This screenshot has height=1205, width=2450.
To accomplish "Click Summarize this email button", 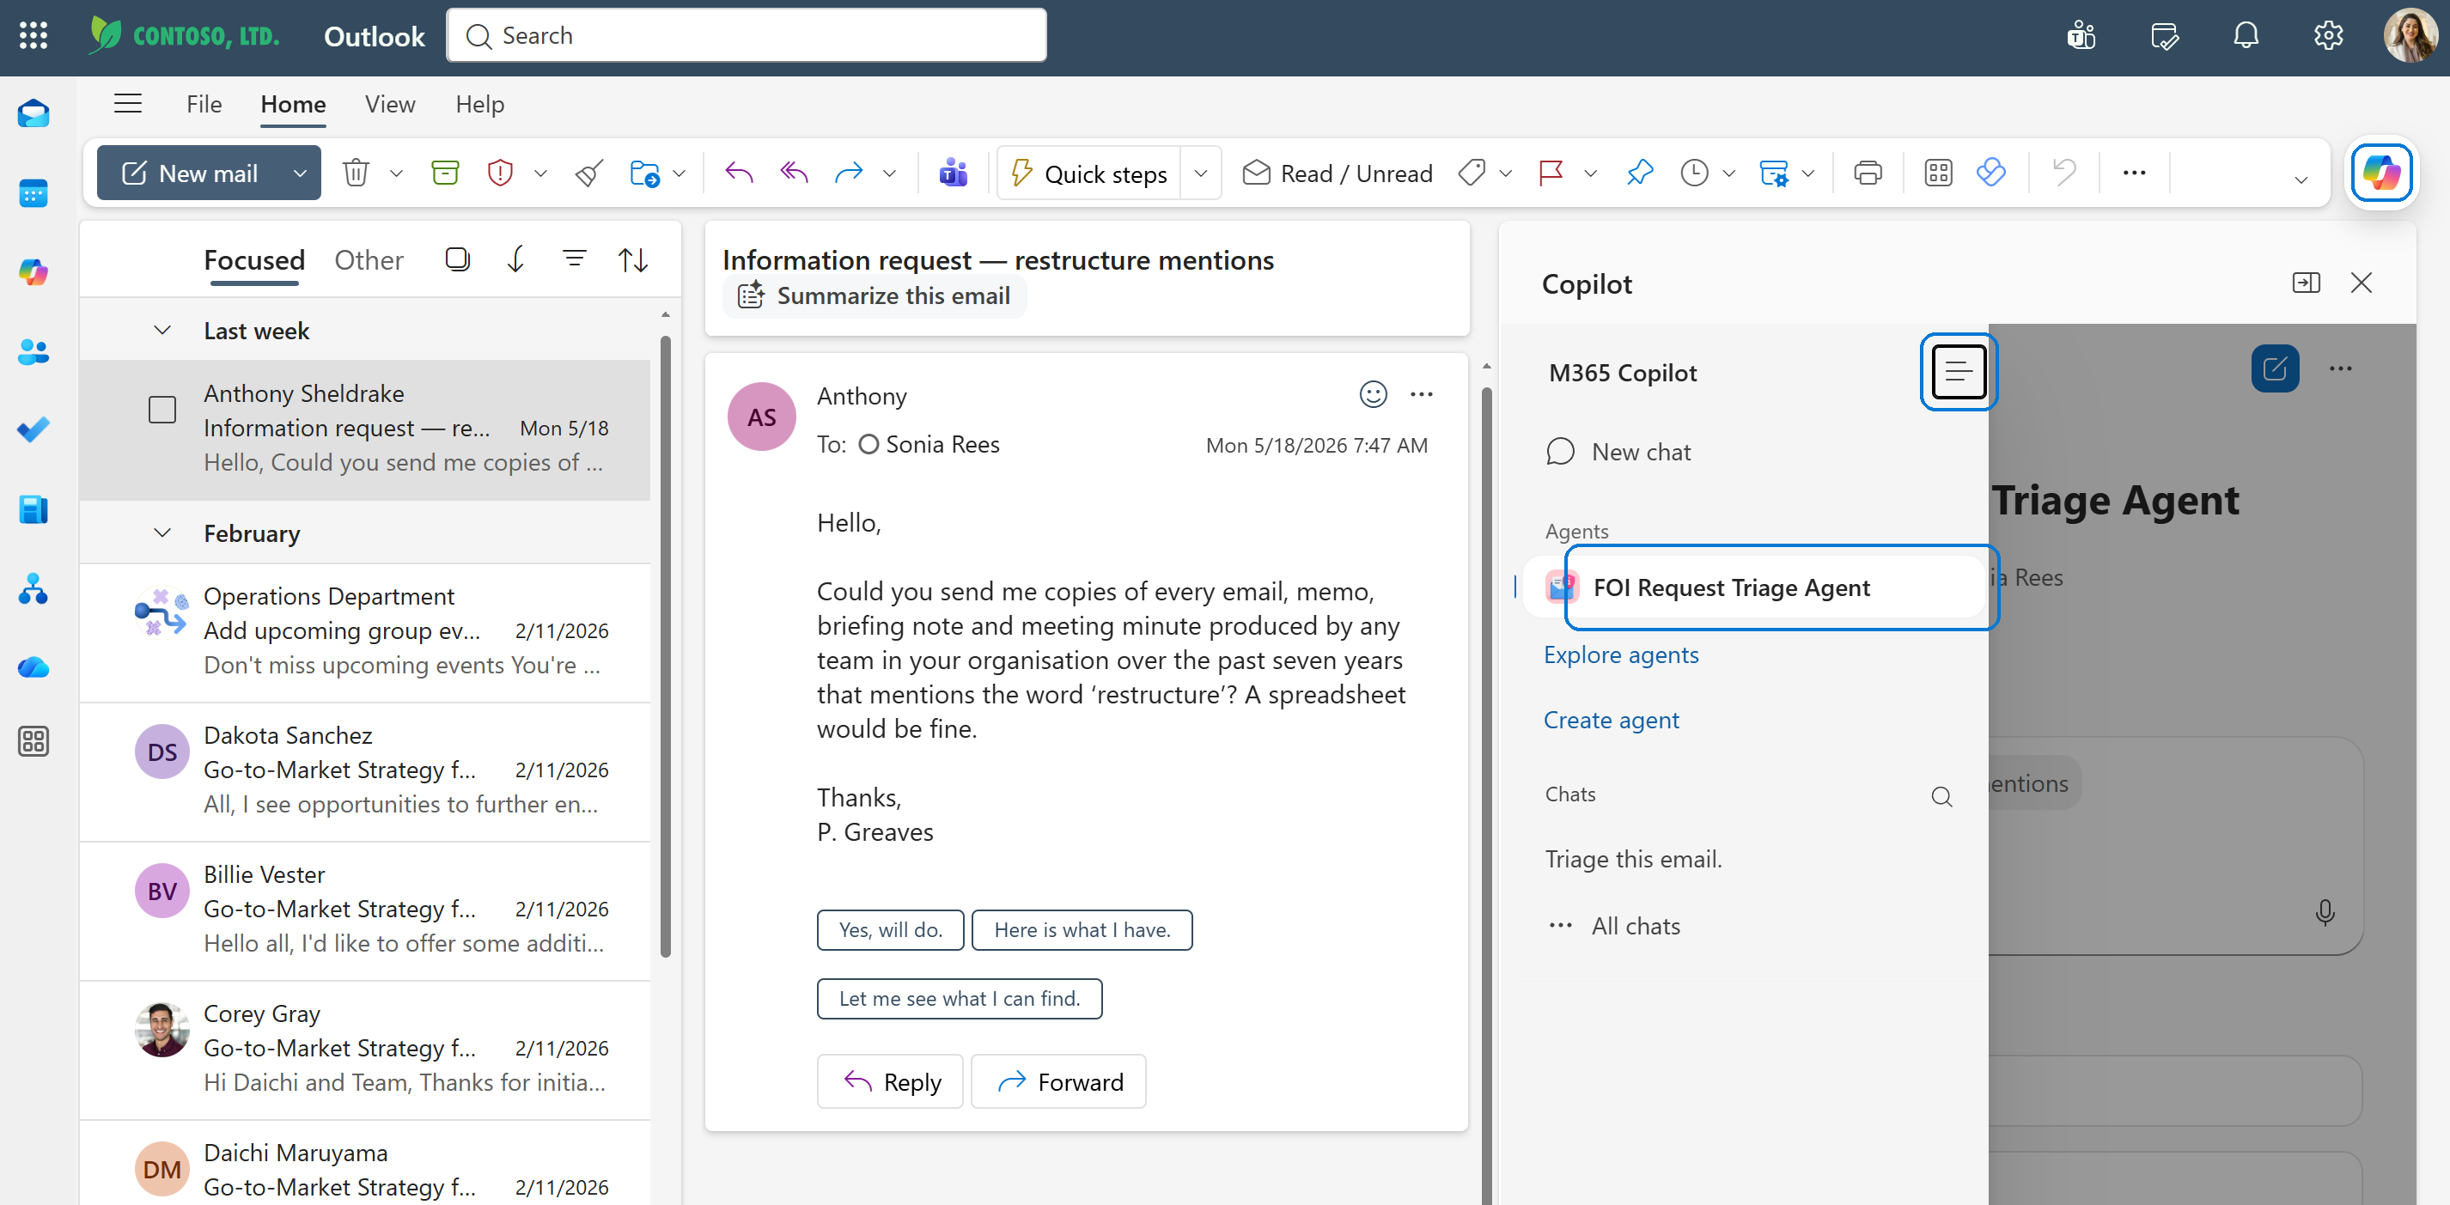I will [x=874, y=295].
